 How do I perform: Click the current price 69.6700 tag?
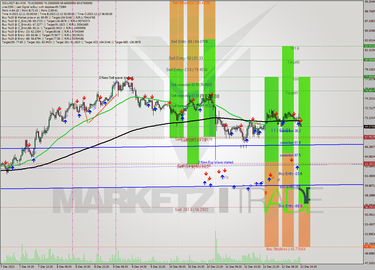click(369, 126)
